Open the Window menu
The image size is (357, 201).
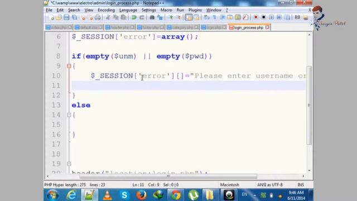coord(214,10)
